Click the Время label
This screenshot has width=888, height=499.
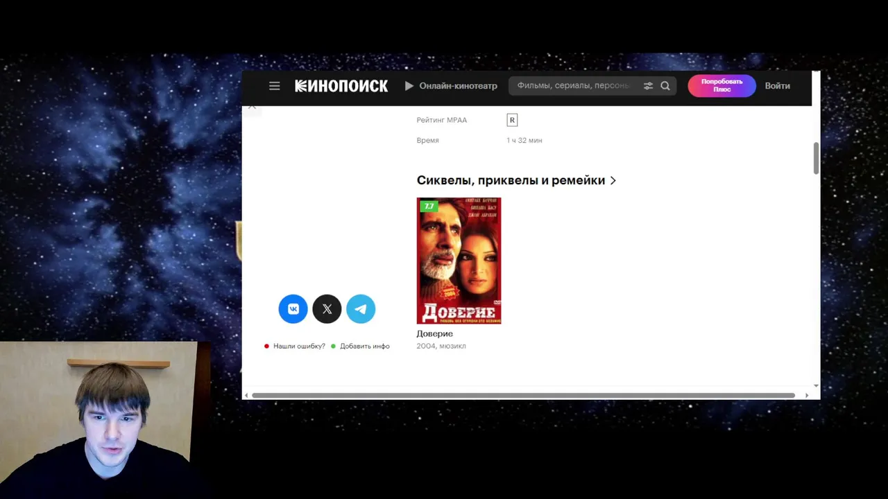pos(427,140)
